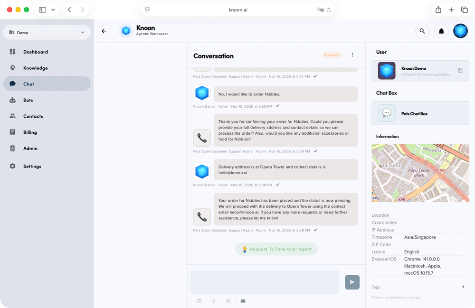Image resolution: width=475 pixels, height=308 pixels.
Task: Click the print conversation icon
Action: [243, 301]
